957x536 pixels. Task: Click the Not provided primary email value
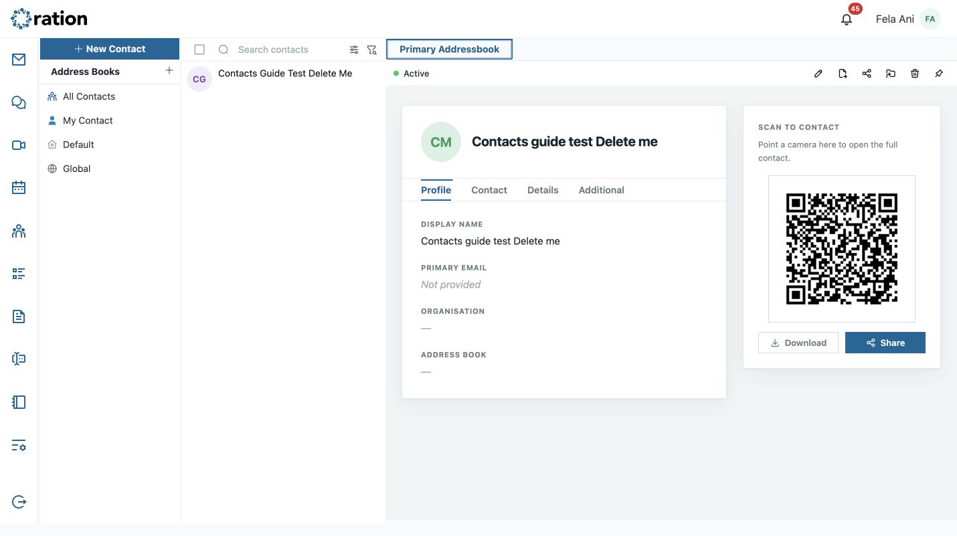451,284
